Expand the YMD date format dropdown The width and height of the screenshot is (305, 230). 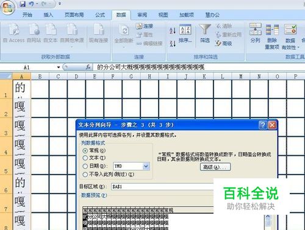(x=146, y=166)
